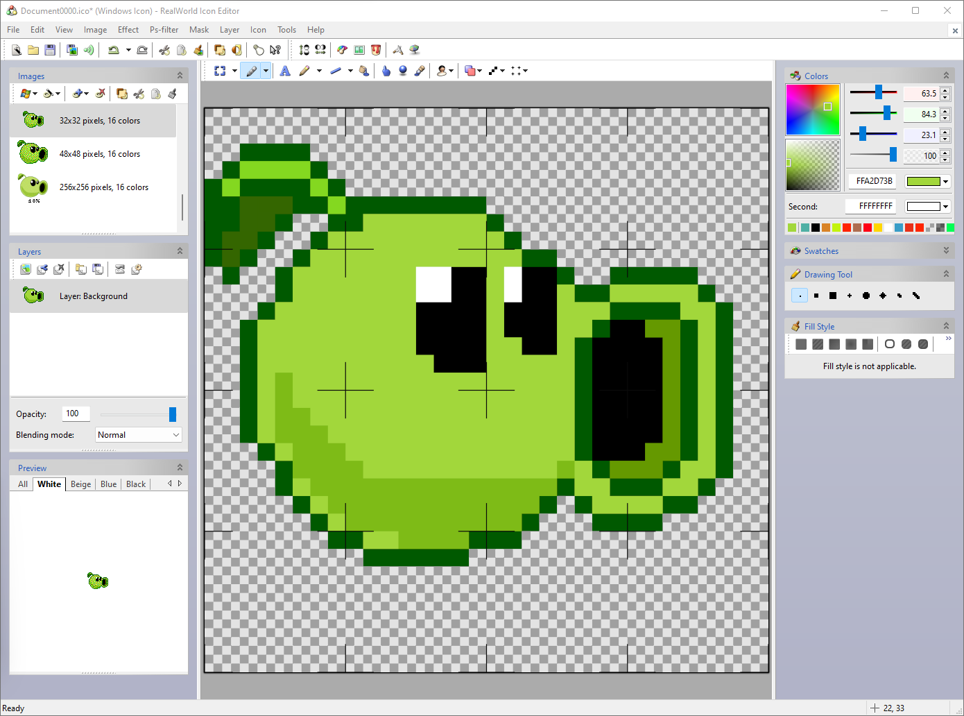Click the red shield toolbar icon

[376, 50]
